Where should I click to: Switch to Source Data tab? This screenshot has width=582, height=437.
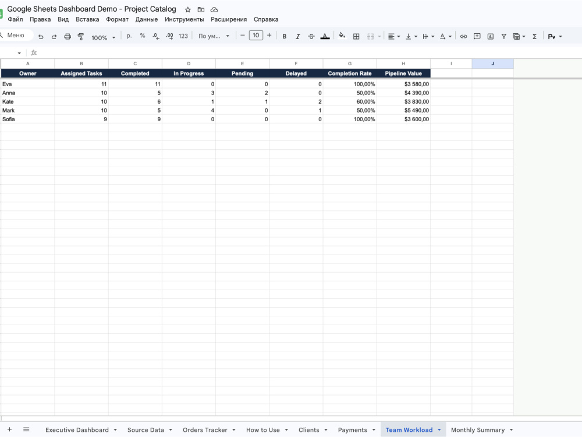(145, 429)
